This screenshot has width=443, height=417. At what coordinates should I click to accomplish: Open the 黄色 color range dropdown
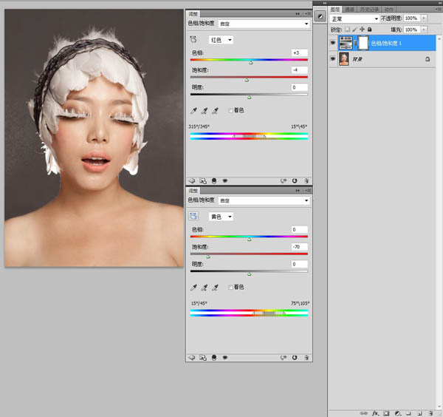(x=221, y=217)
